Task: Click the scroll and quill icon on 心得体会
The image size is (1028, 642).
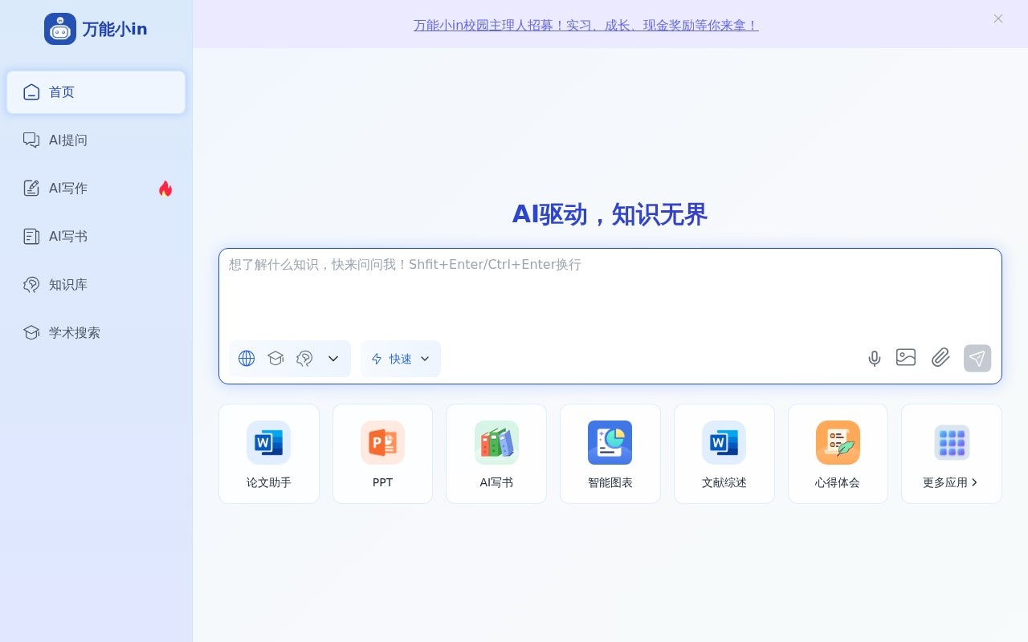Action: click(x=838, y=442)
